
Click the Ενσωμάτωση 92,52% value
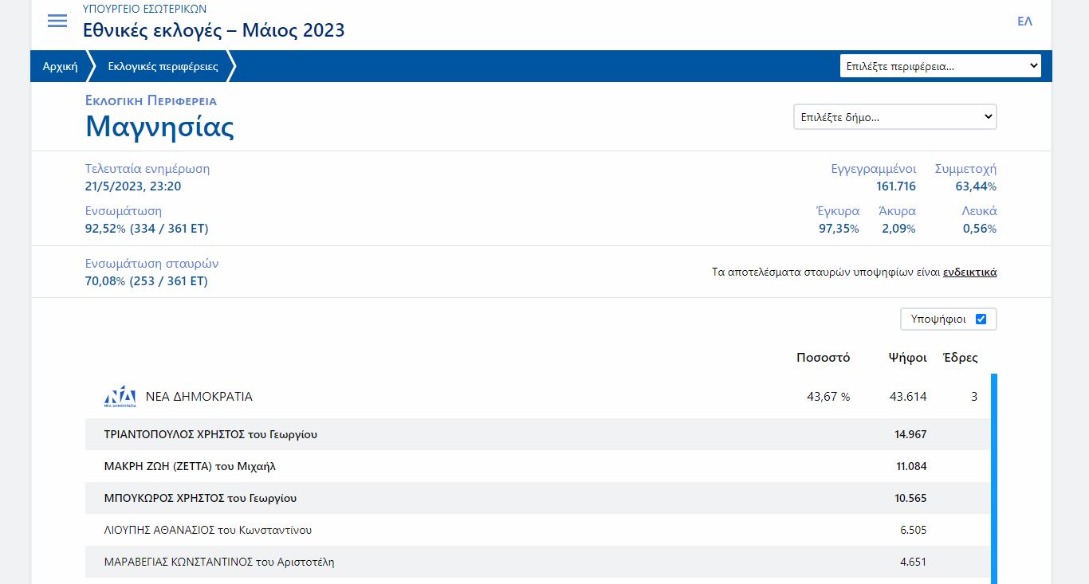(x=147, y=229)
